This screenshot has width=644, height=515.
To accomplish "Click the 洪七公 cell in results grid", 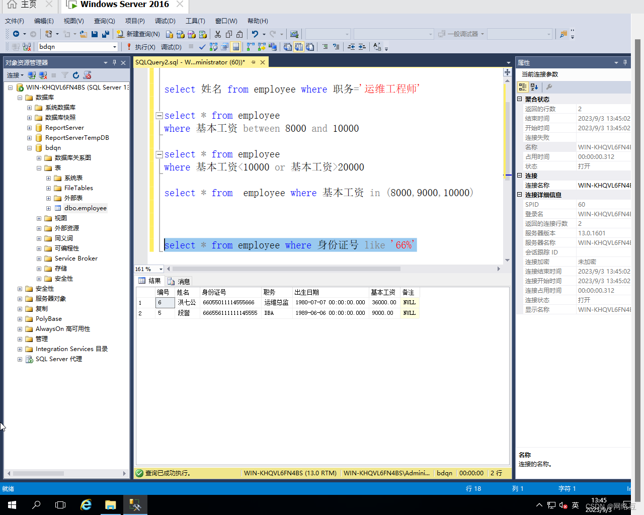I will click(x=187, y=302).
